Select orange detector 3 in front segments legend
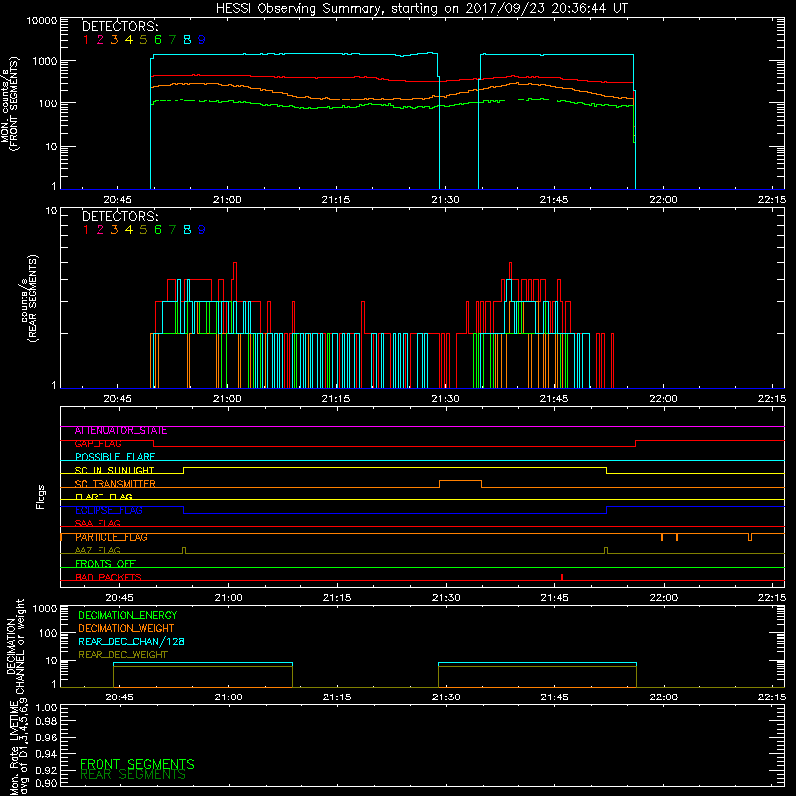Image resolution: width=796 pixels, height=796 pixels. (x=114, y=40)
